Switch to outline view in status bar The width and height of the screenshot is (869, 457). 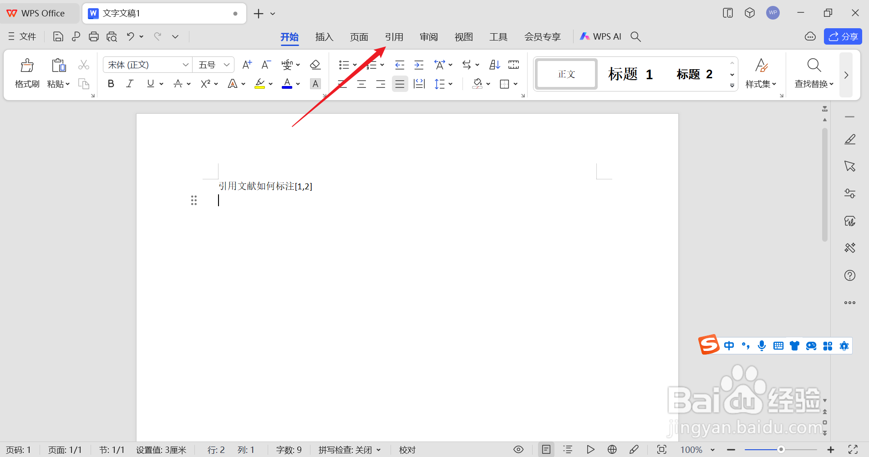click(x=568, y=450)
